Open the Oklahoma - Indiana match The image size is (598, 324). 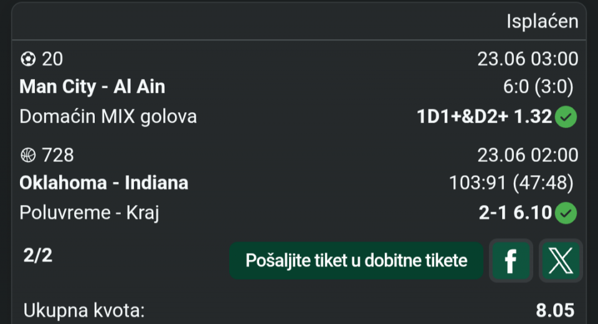point(104,183)
